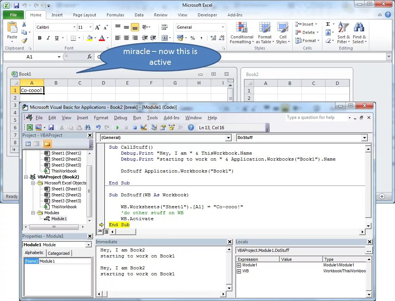Click the Increase Decimal icon

point(213,38)
